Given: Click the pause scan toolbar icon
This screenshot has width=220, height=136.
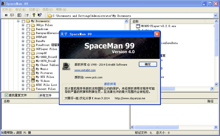Looking at the screenshot, I should [x=6, y=15].
